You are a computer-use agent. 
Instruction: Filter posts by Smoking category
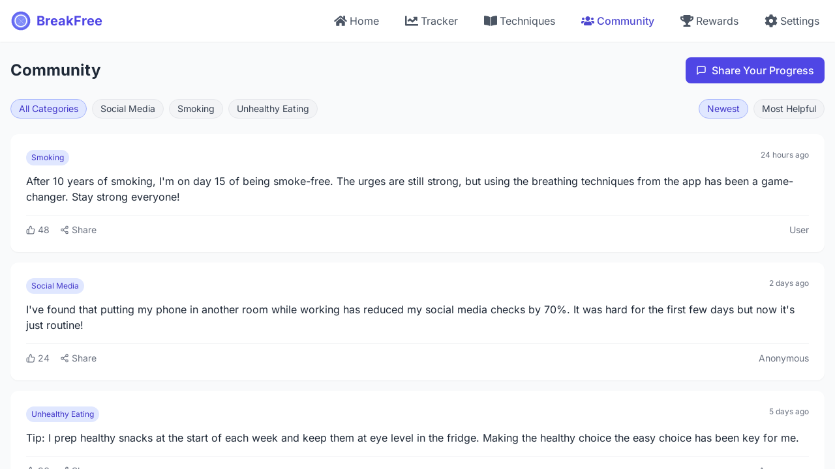196,109
